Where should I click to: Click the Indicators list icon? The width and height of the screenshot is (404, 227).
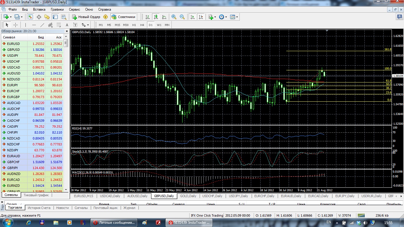click(x=211, y=17)
